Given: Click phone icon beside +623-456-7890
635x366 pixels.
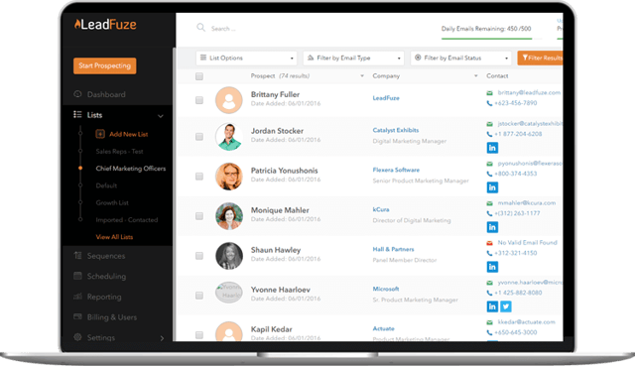Looking at the screenshot, I should 489,103.
